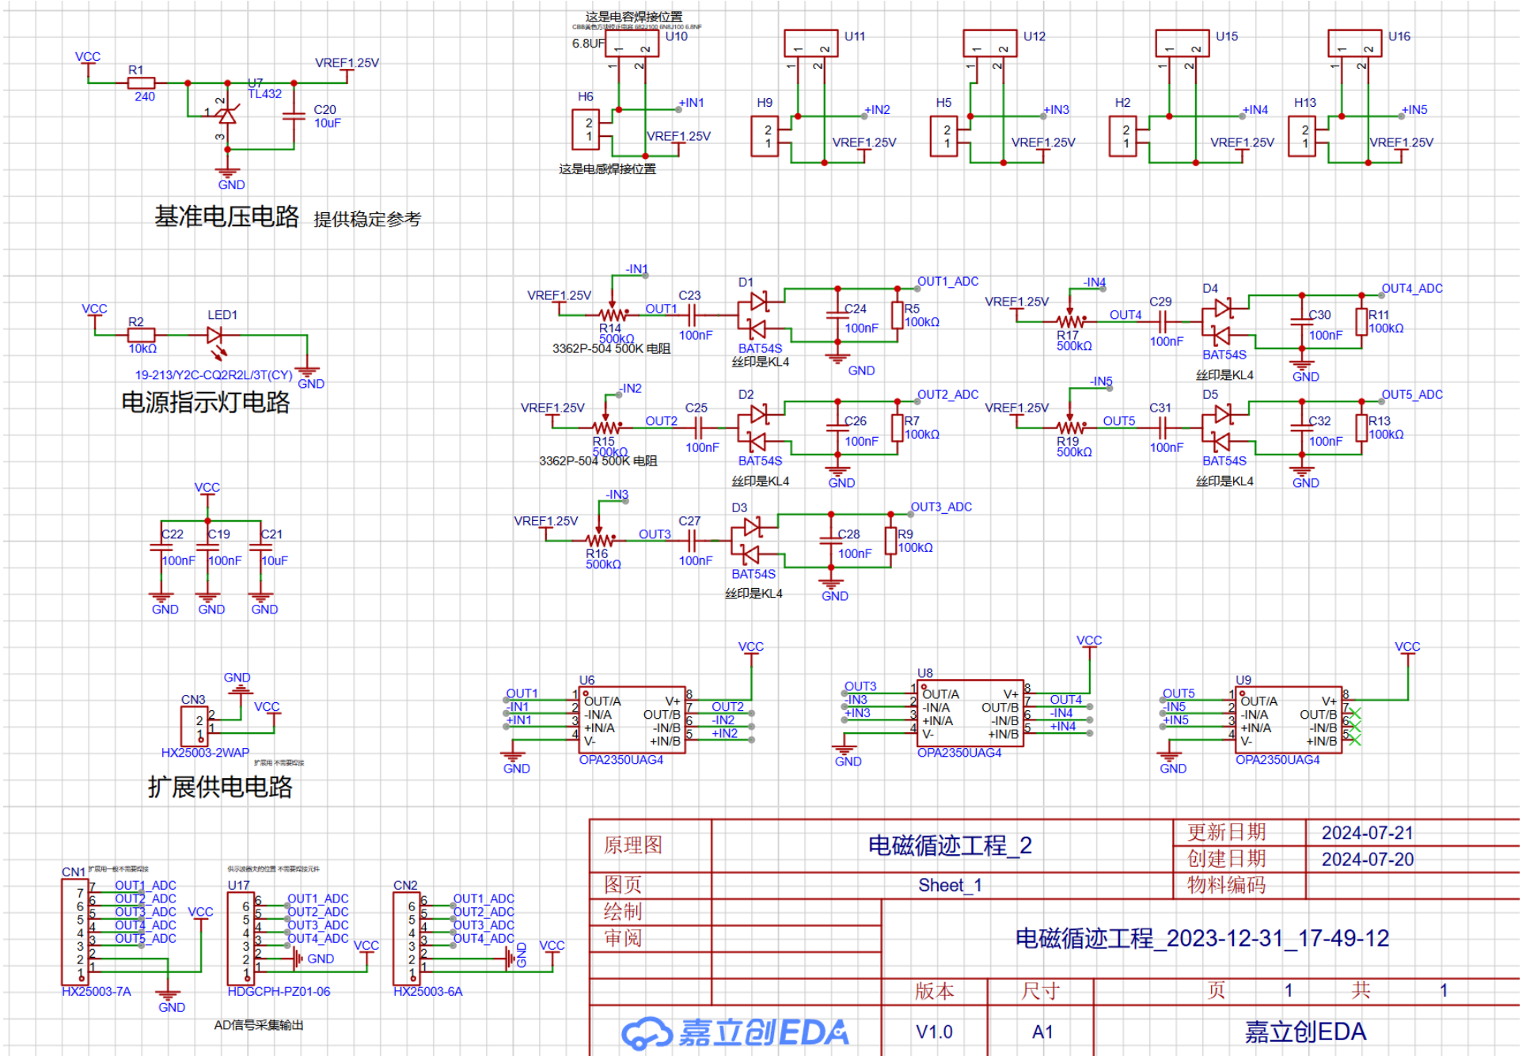Select the 电源指示灯电路 title text

click(x=206, y=402)
